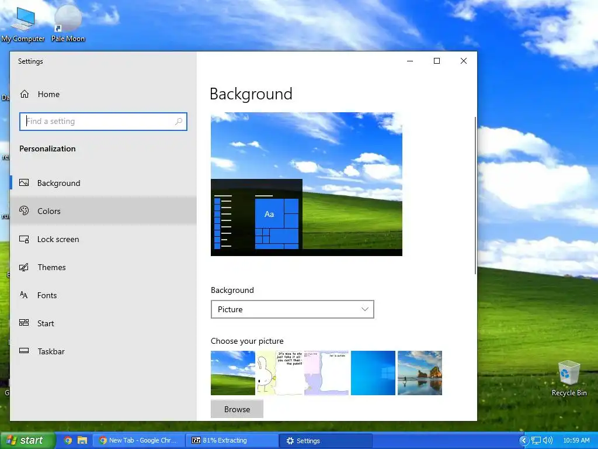Open the Fonts settings page
This screenshot has width=598, height=449.
(x=103, y=295)
